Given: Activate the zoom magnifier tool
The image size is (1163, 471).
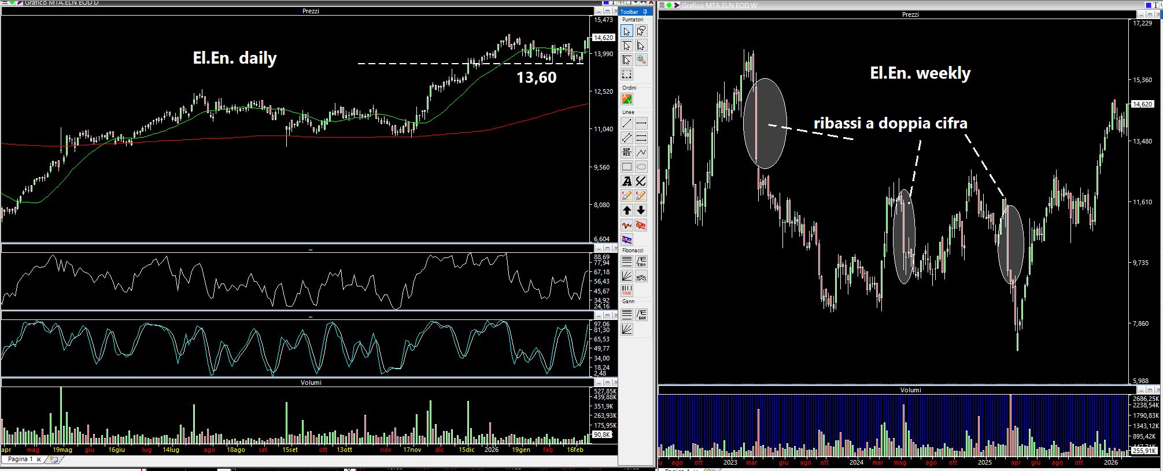Looking at the screenshot, I should (x=641, y=60).
